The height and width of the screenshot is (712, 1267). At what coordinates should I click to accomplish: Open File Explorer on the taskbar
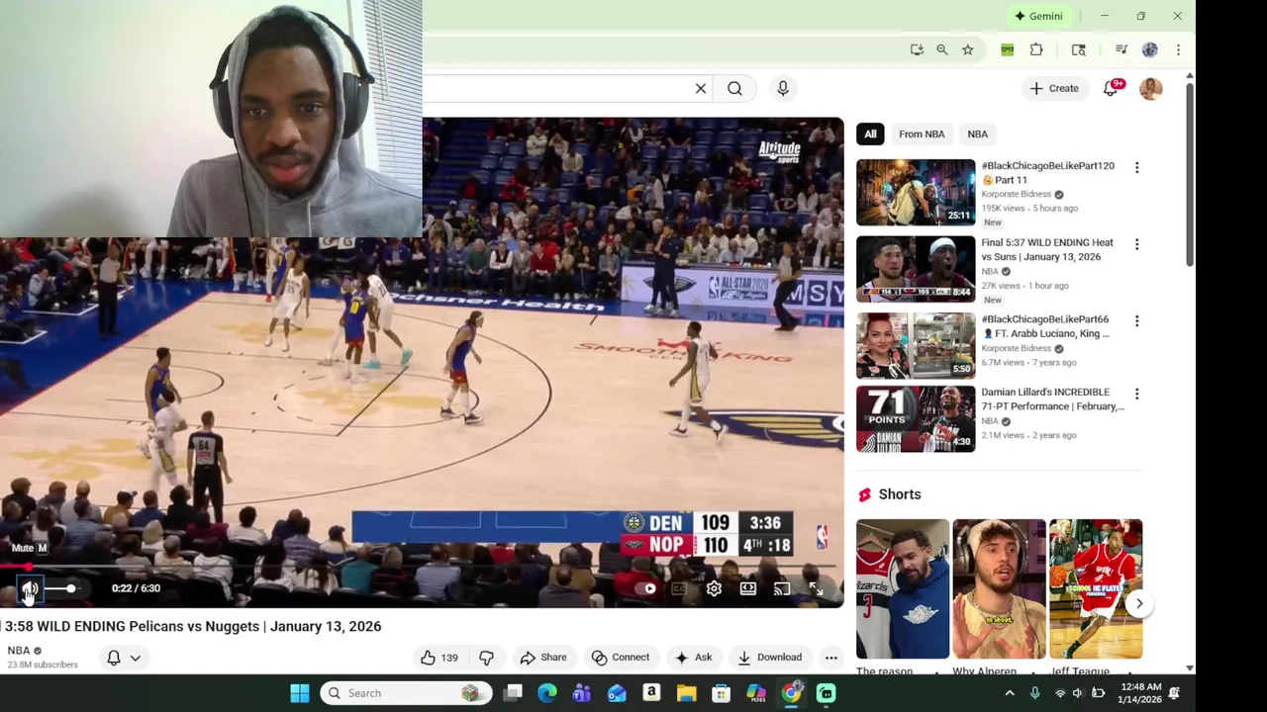tap(686, 693)
